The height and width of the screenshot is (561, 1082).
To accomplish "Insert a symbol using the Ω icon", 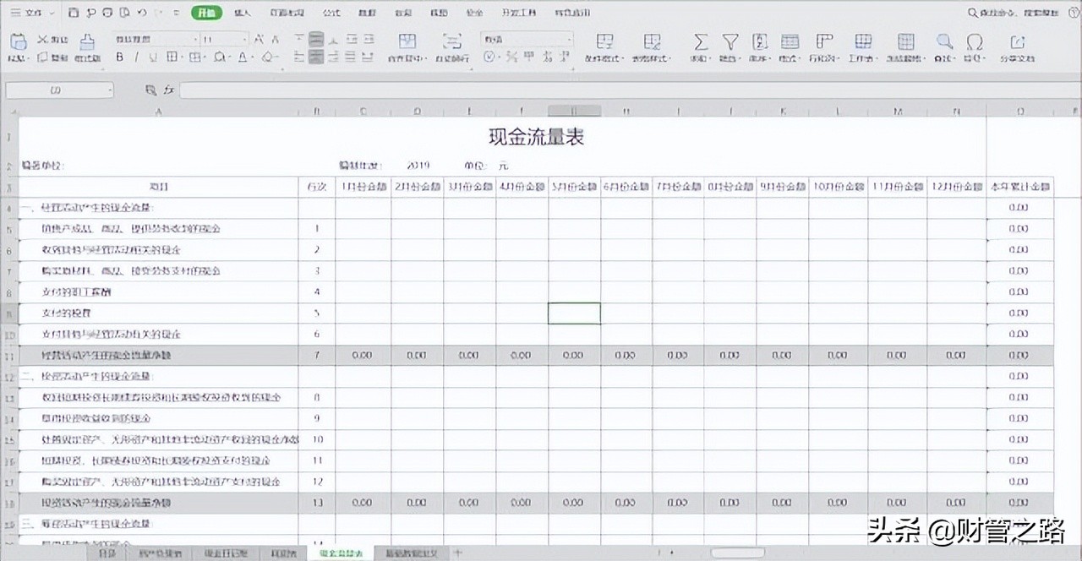I will pos(972,41).
